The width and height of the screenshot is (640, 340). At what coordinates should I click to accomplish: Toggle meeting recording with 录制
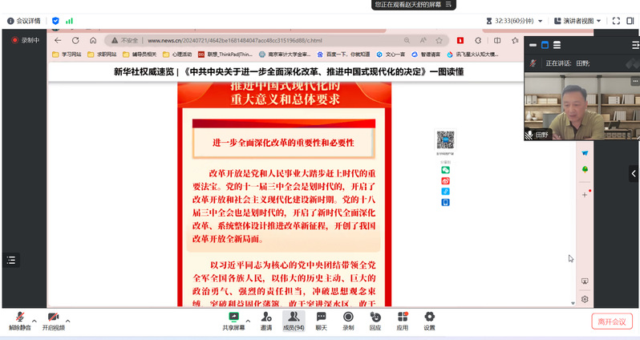coord(348,320)
